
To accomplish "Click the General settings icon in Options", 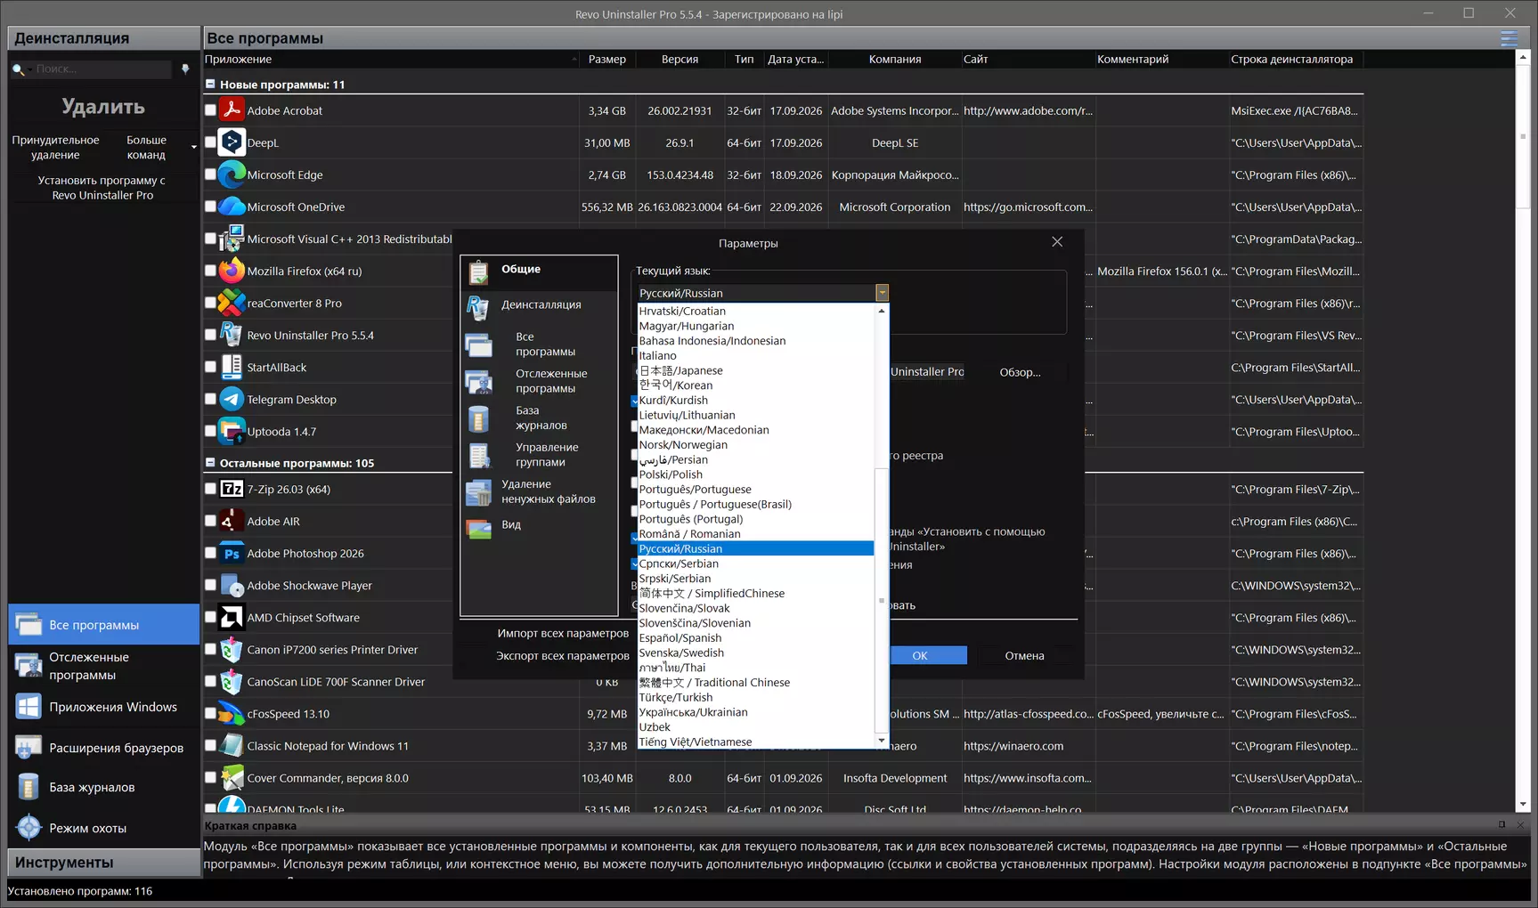I will pyautogui.click(x=479, y=272).
